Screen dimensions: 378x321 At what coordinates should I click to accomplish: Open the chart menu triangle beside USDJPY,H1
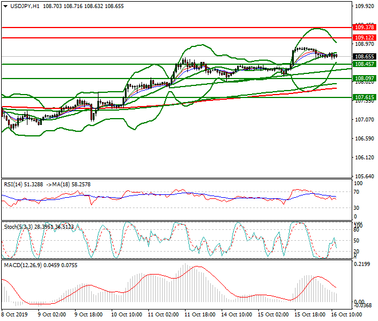click(x=5, y=6)
